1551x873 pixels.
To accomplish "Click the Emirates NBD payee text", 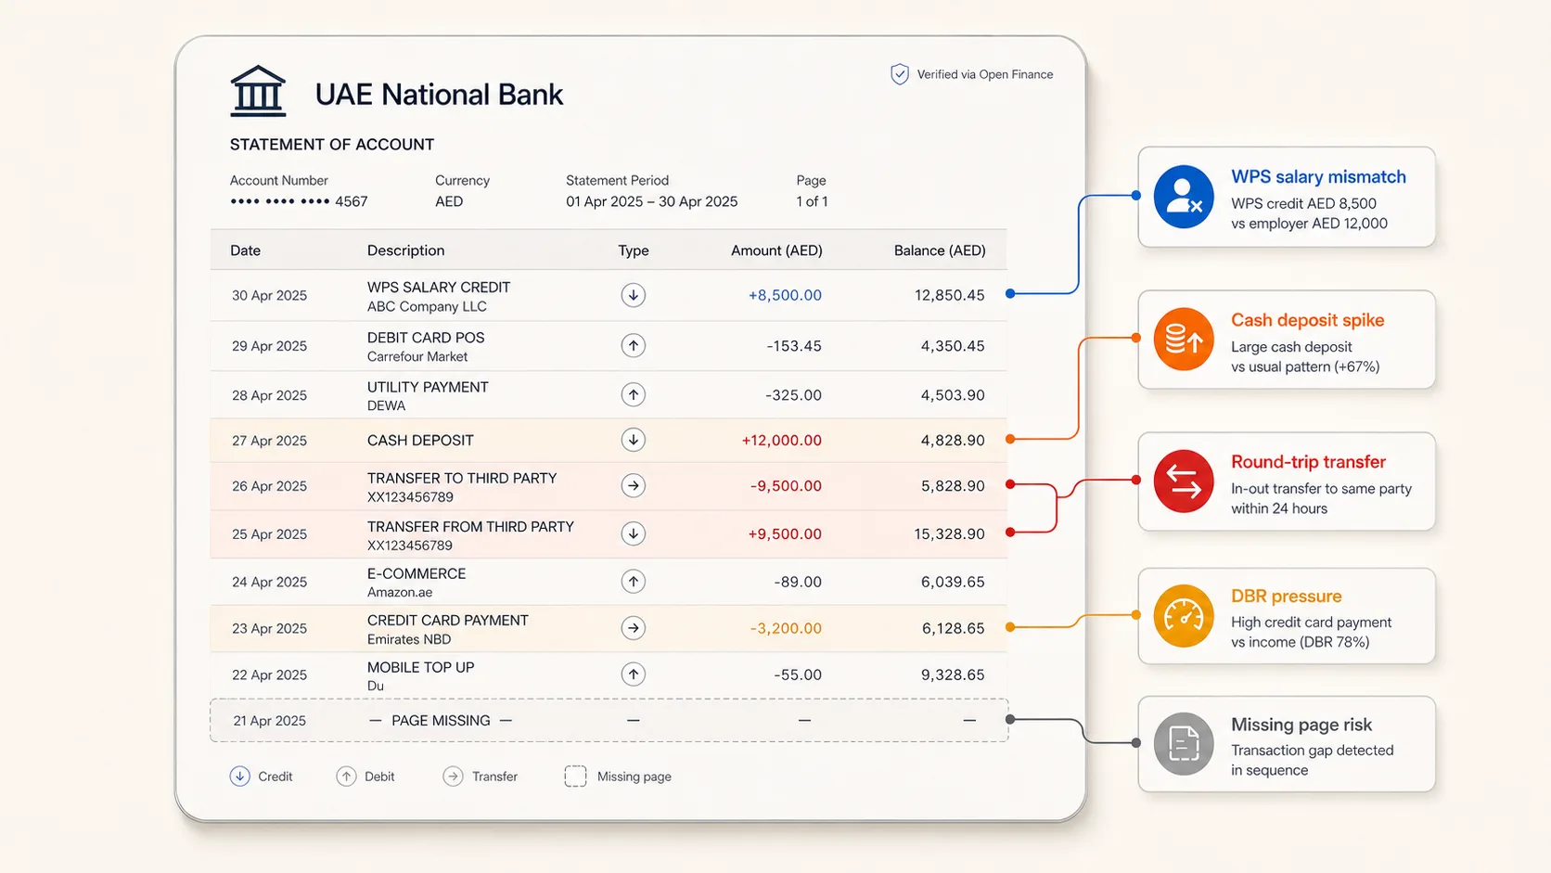I will pos(409,639).
